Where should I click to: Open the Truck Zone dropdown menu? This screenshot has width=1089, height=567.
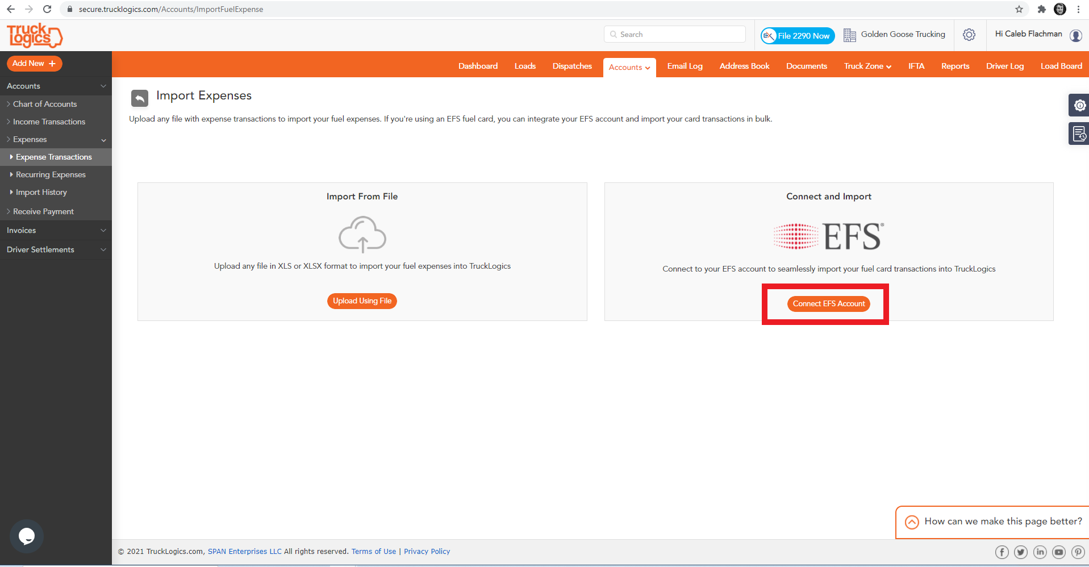[867, 66]
